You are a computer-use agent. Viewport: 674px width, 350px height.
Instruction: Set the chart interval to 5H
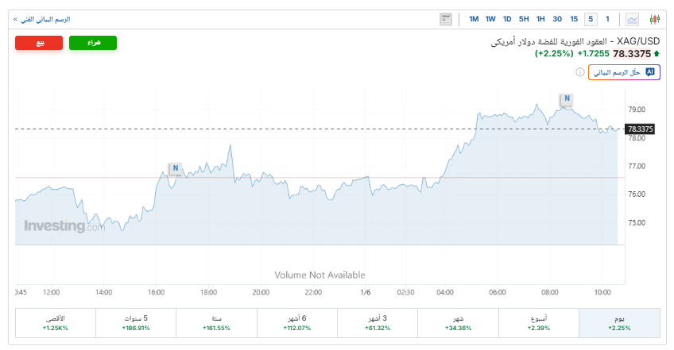tap(523, 19)
